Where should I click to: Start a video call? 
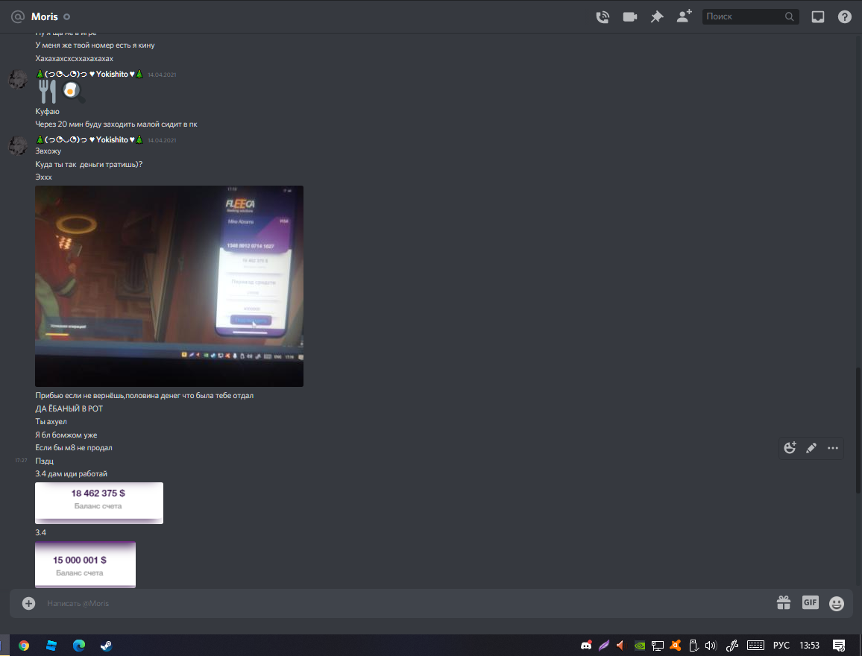click(630, 16)
